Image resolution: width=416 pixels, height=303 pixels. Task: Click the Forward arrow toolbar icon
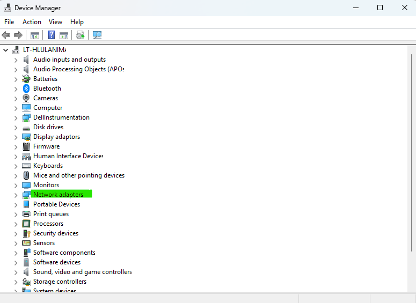pos(18,35)
